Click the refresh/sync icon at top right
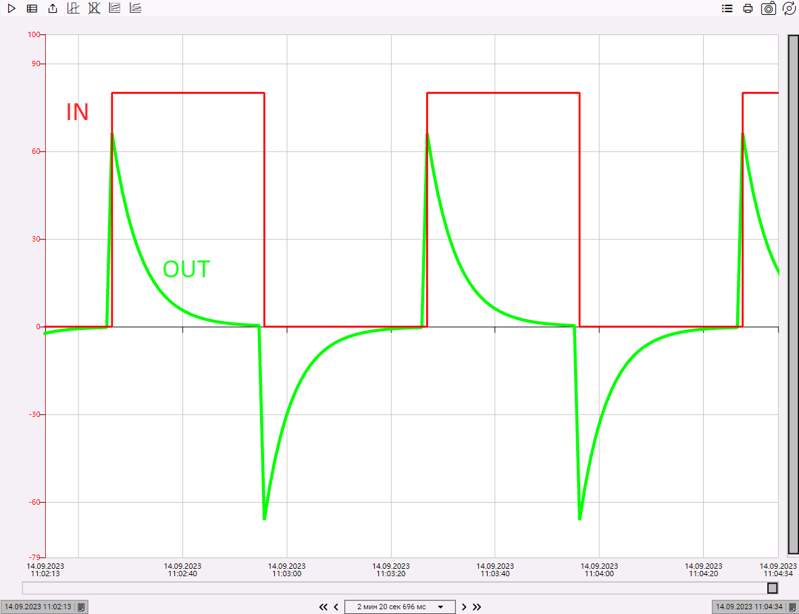The image size is (799, 614). click(788, 9)
